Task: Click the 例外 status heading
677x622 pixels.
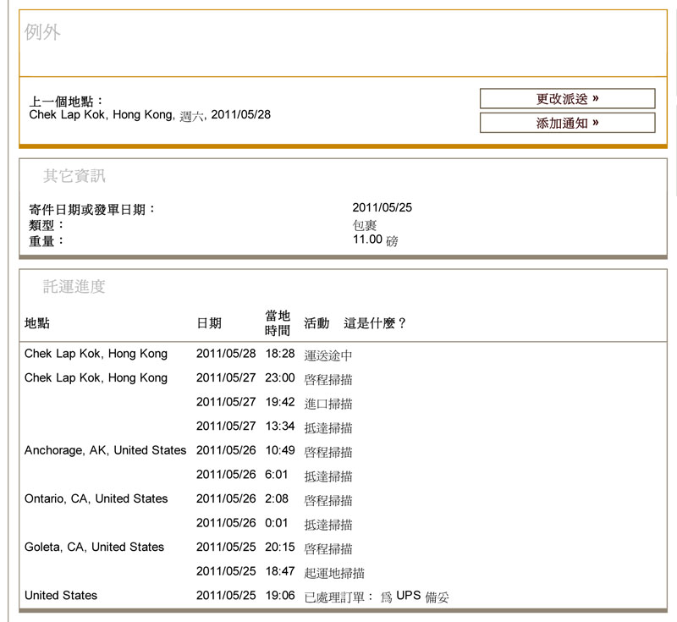Action: tap(42, 33)
